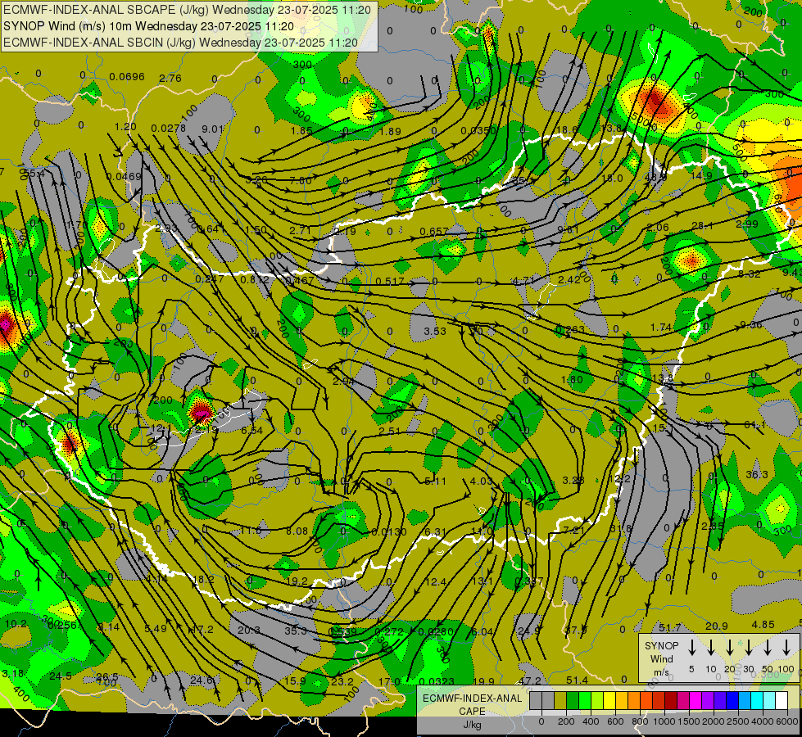Click the 0.0278 value on the map
Screen dimensions: 802x737
[169, 128]
